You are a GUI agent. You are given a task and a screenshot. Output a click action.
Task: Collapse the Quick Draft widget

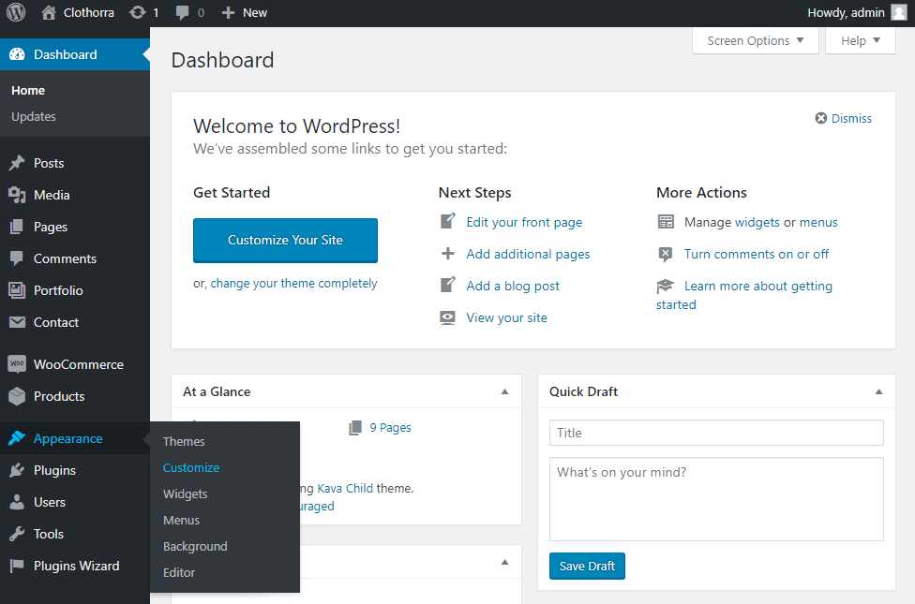point(878,391)
